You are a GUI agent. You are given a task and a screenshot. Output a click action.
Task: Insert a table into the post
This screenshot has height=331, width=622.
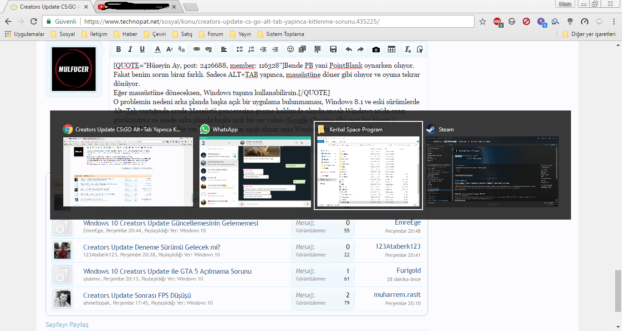pyautogui.click(x=392, y=49)
